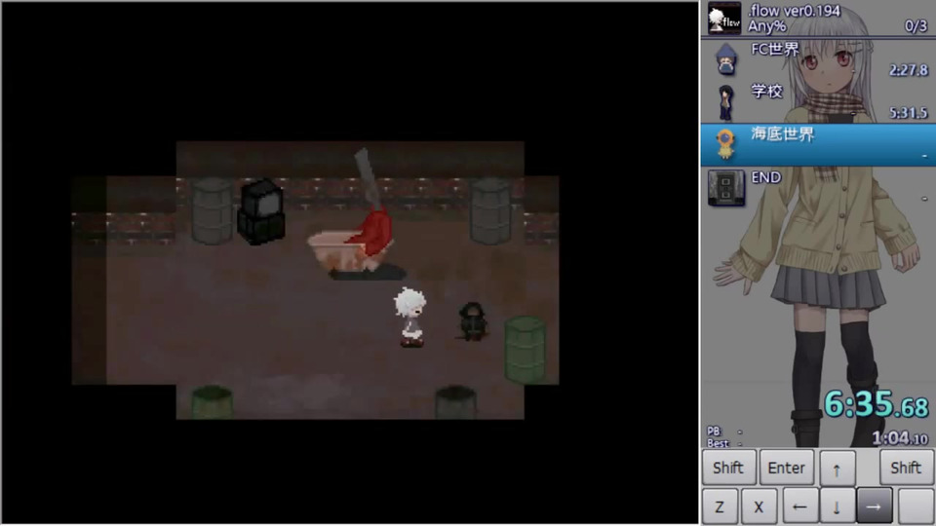936x526 pixels.
Task: Click the green barrel beside the hooded figure
Action: click(x=526, y=350)
